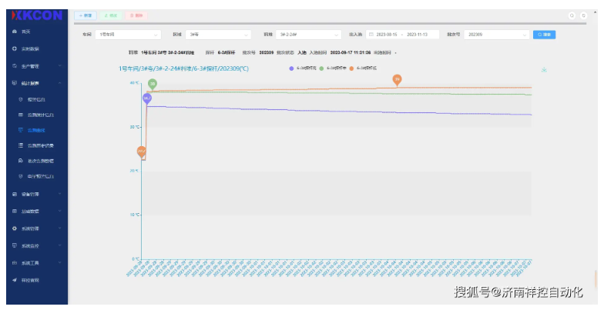The image size is (604, 310).
Task: Toggle the green series in chart legend
Action: [x=320, y=68]
